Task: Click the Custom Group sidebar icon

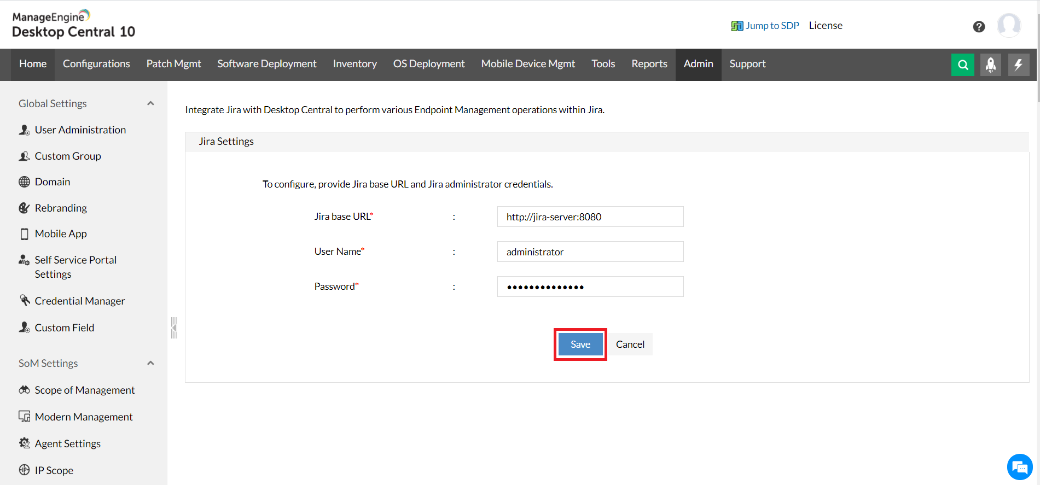Action: [24, 156]
